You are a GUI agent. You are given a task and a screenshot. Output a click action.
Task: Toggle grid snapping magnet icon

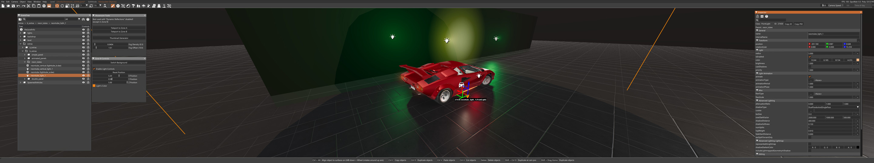point(78,6)
